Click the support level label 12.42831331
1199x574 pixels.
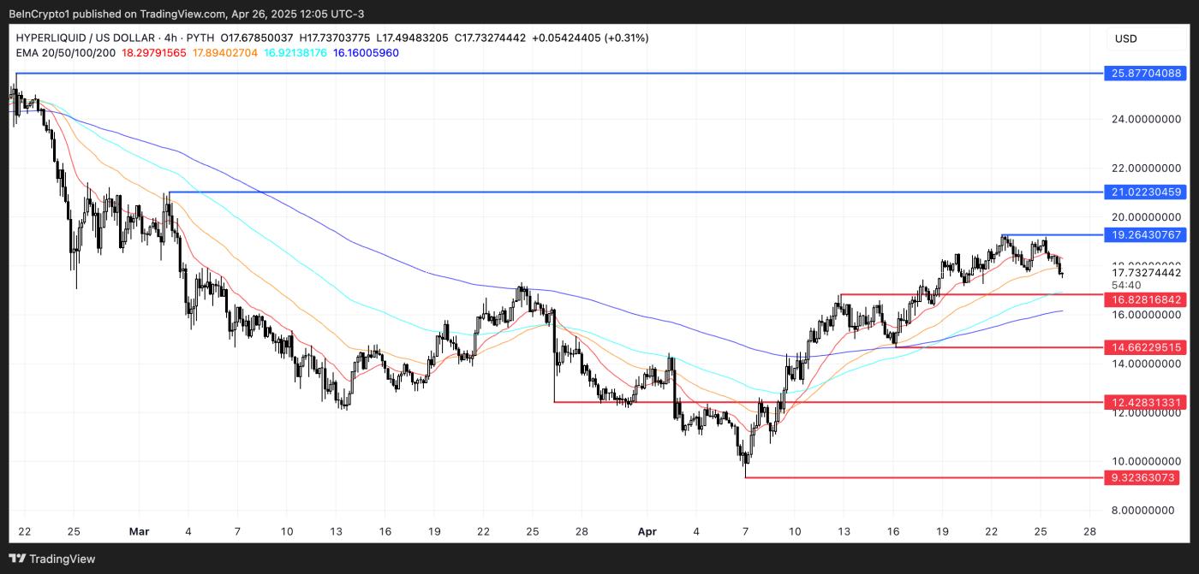pyautogui.click(x=1145, y=401)
